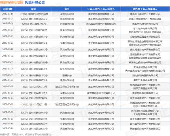
Task: Click case number '苏0585民初4490号'
Action: 34,113
